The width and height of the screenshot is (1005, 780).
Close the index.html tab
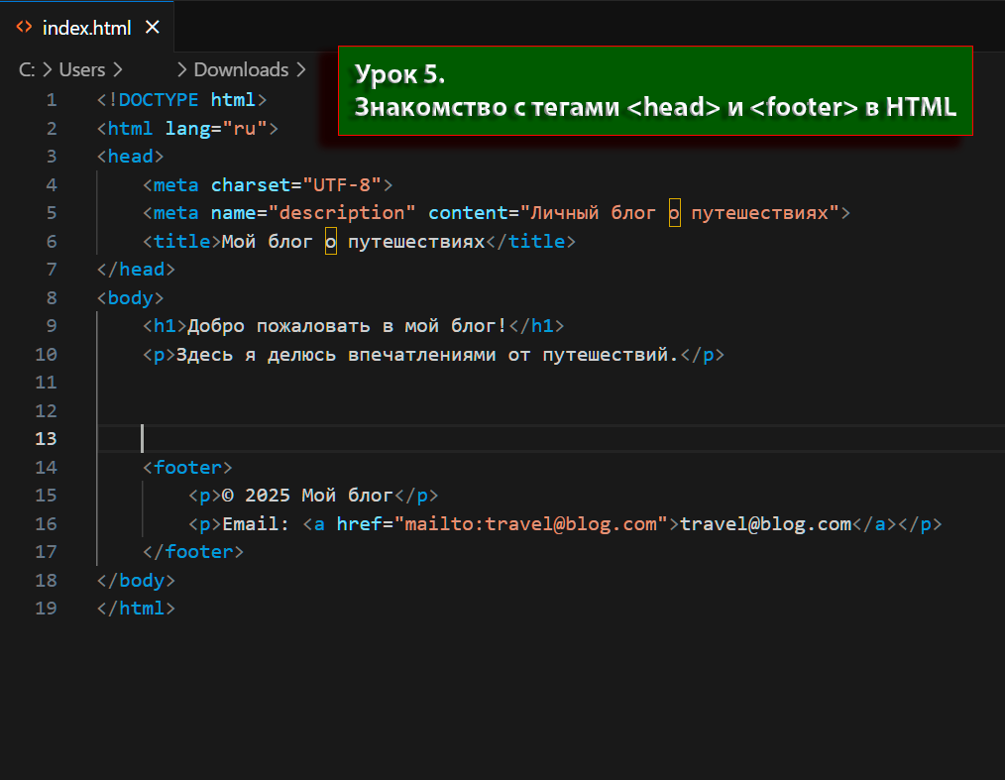point(152,28)
